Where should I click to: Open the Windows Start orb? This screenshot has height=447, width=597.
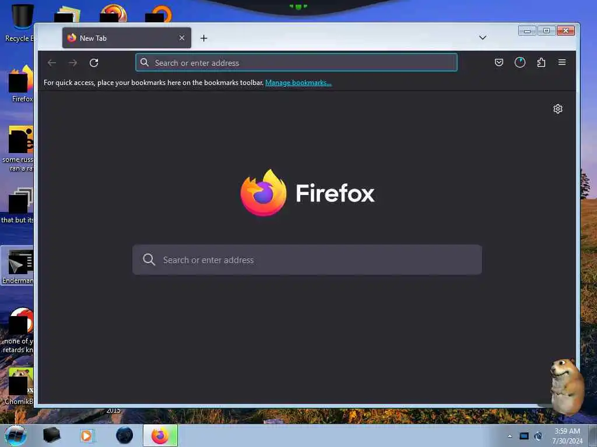(16, 435)
